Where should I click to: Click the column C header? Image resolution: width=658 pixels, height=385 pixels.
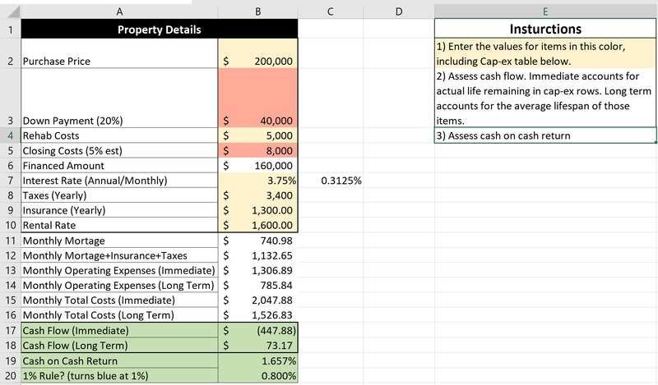330,11
